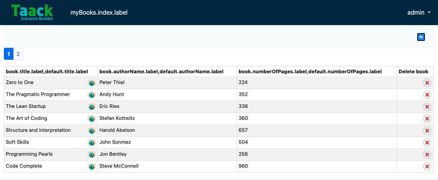This screenshot has height=180, width=438.
Task: Sort by number of pages header
Action: (x=310, y=72)
